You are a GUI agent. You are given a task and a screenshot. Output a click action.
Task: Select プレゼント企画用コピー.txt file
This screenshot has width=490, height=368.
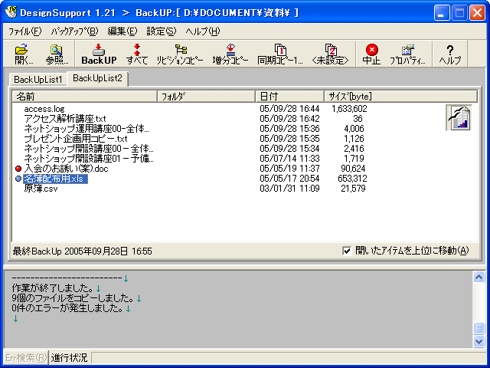[76, 139]
